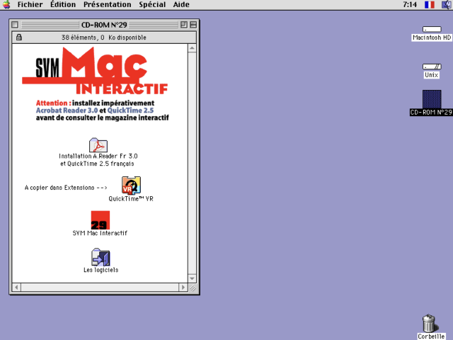Viewport: 453px width, 340px height.
Task: Select the SVM Mac Interactif 29 icon
Action: (101, 220)
